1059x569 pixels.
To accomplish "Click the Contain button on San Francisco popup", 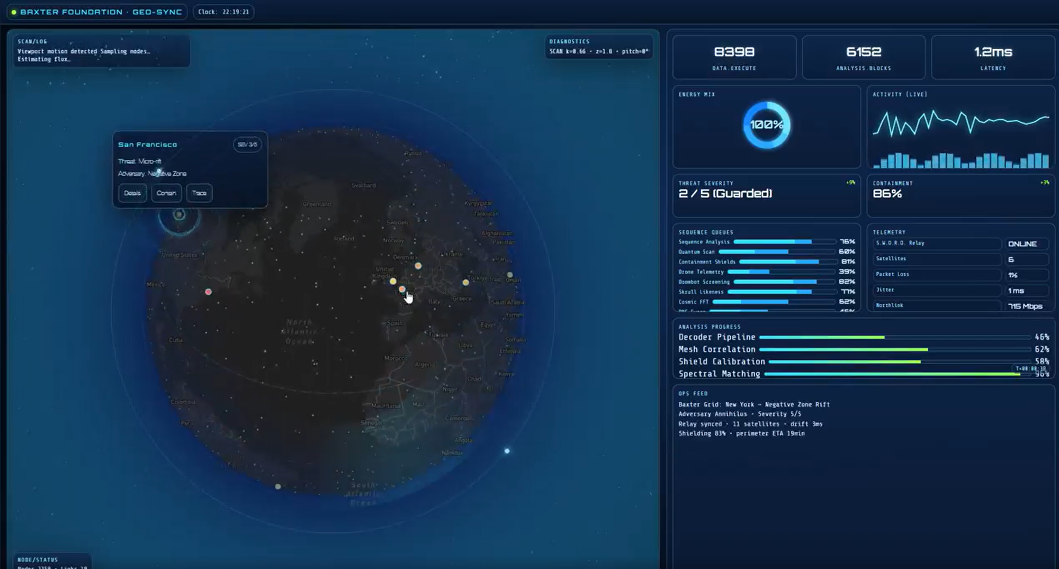I will (x=166, y=193).
